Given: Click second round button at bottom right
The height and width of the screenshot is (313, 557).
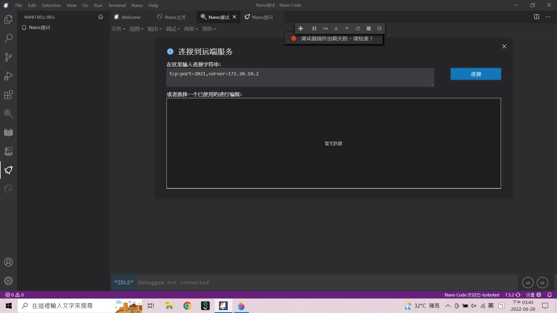Looking at the screenshot, I should pyautogui.click(x=542, y=283).
